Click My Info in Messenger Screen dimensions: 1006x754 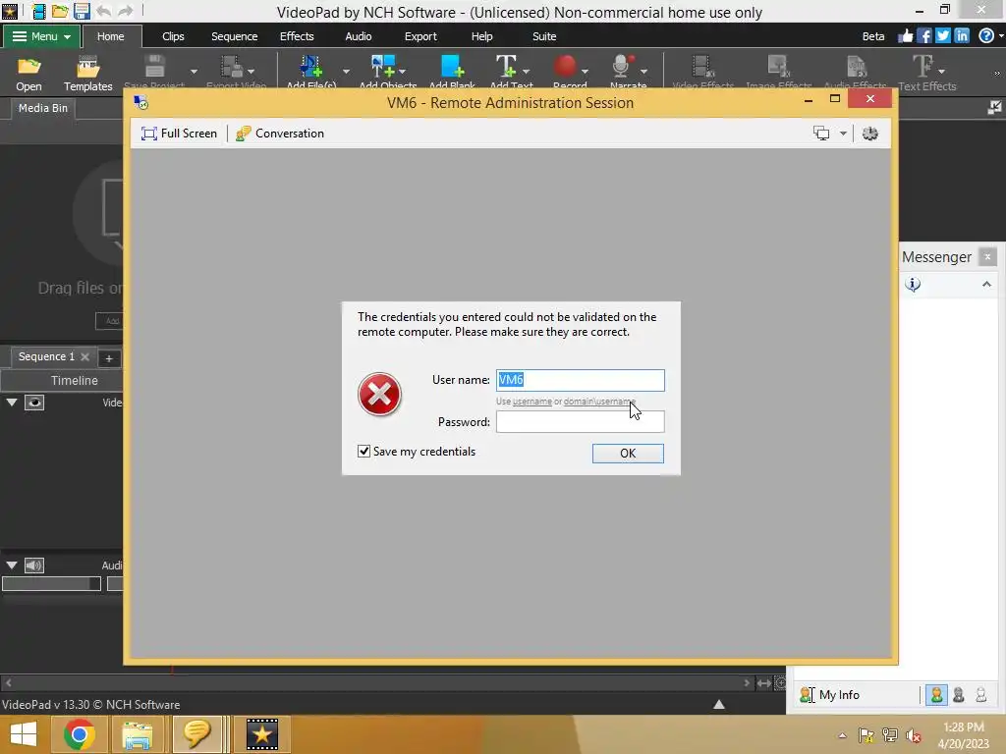click(x=829, y=695)
